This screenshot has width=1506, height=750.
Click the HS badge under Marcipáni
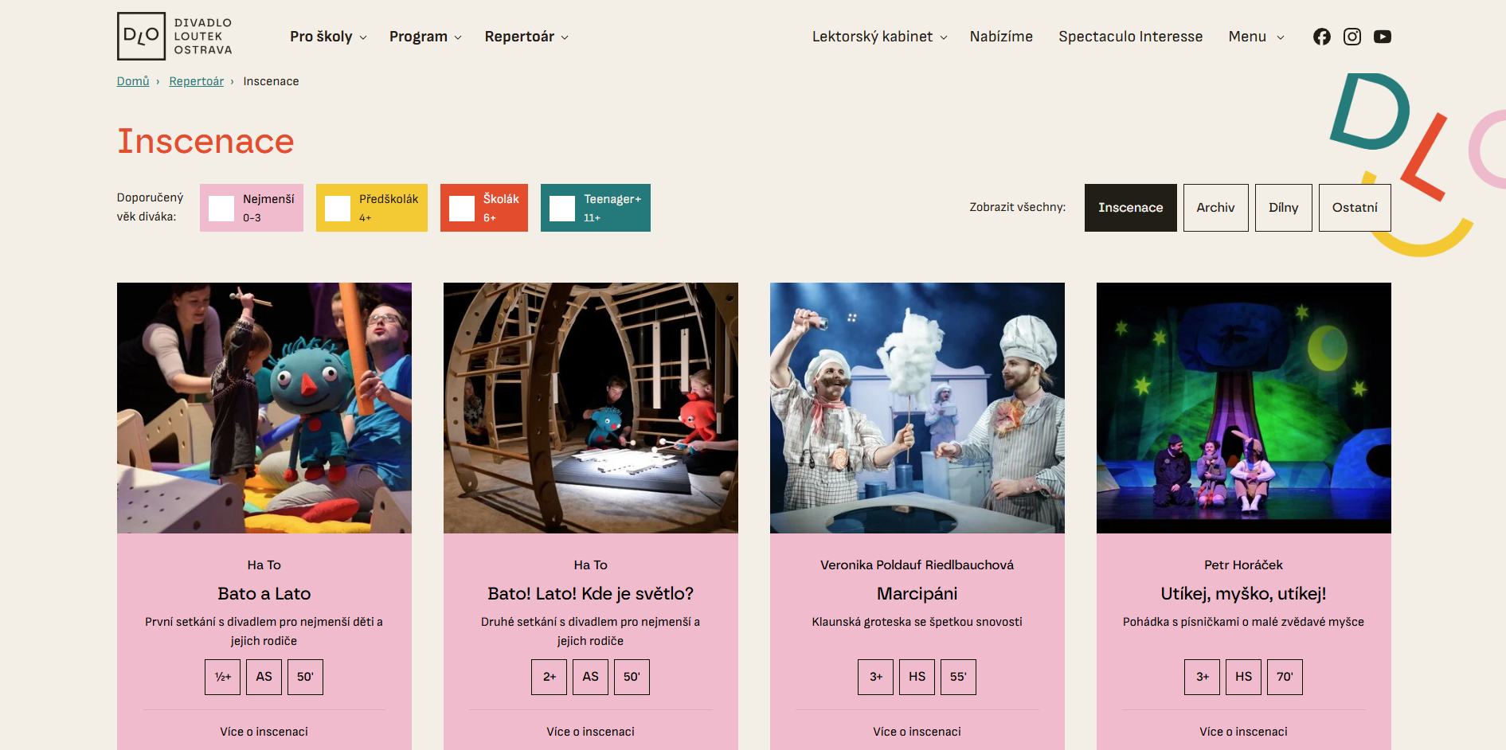[917, 677]
